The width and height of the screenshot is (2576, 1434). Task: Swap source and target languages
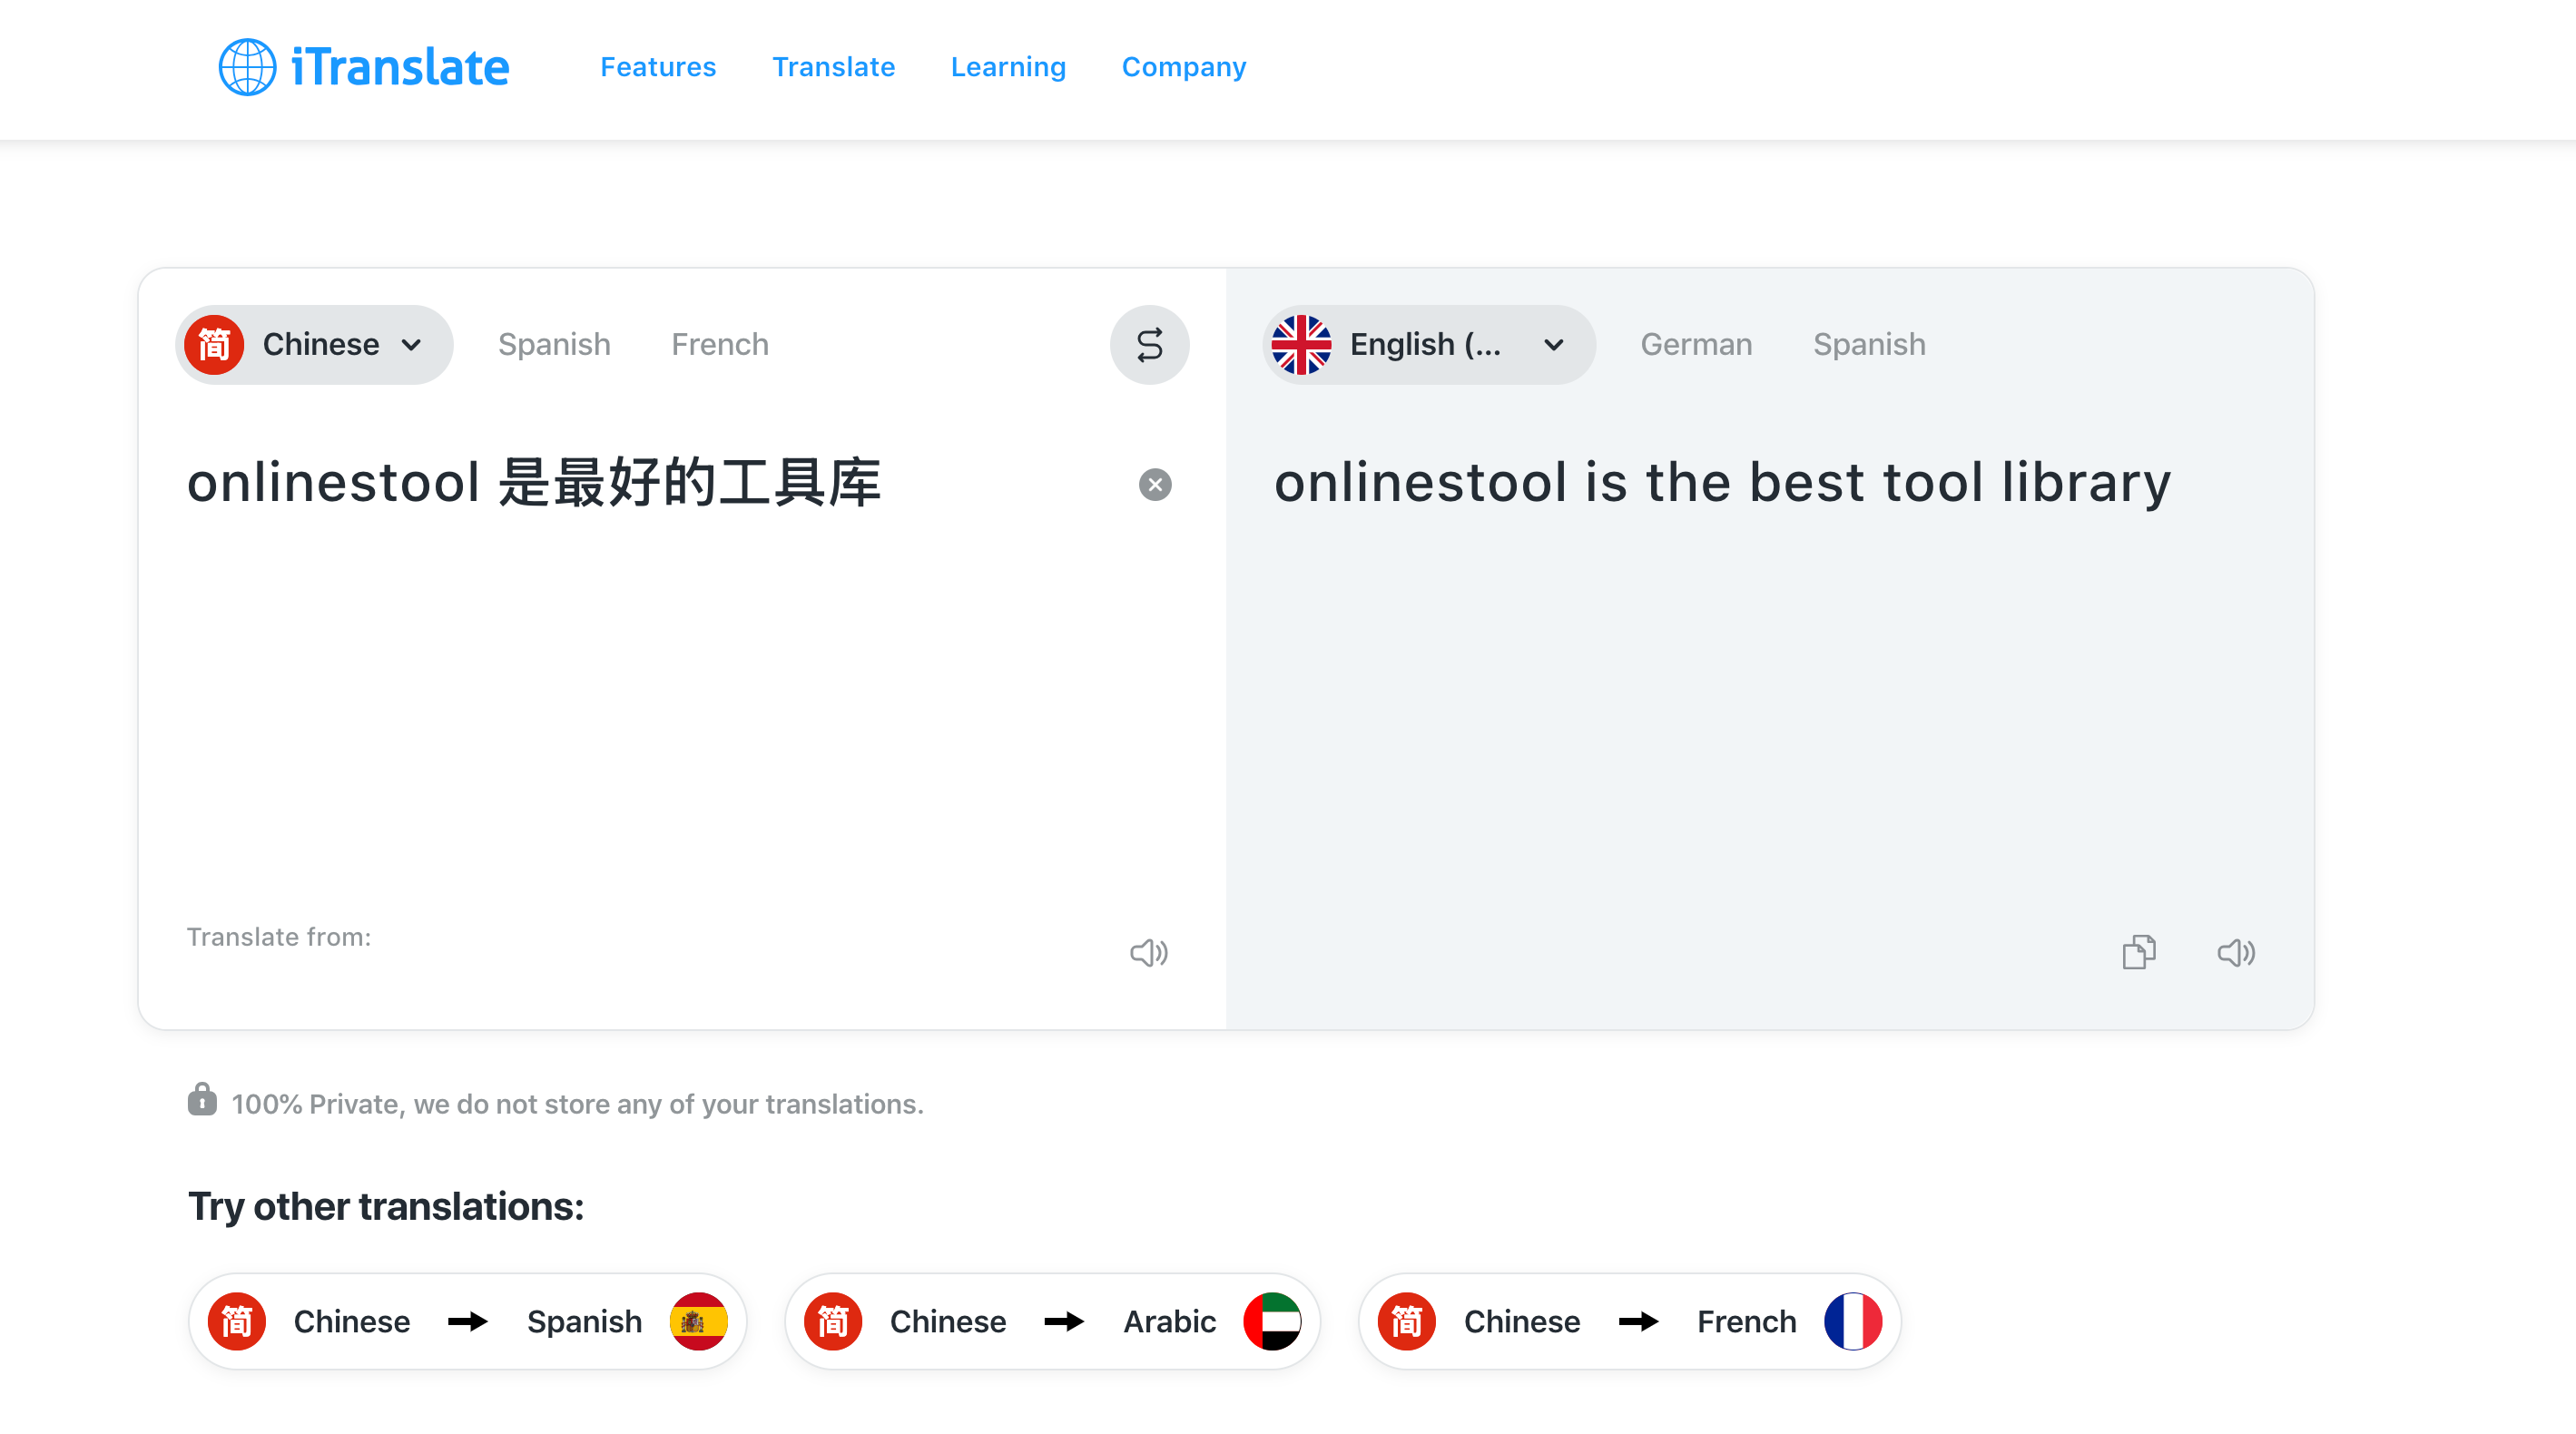coord(1149,345)
